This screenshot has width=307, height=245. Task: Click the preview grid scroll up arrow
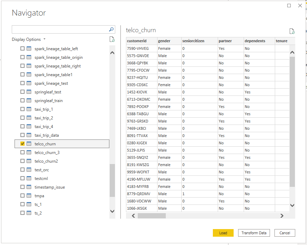click(x=292, y=53)
